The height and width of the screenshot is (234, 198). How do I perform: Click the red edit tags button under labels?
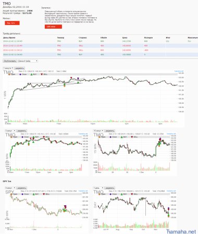click(12, 23)
